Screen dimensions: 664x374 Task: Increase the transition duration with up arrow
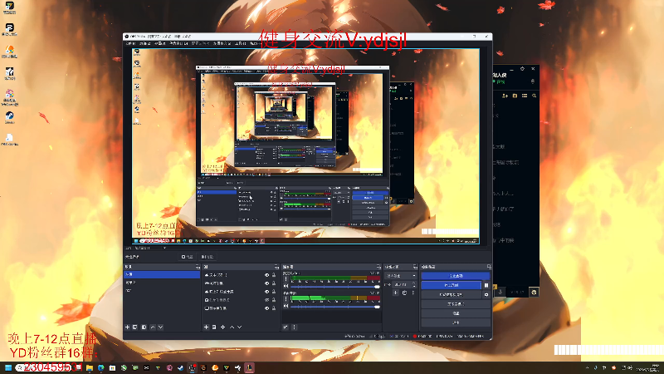click(x=413, y=283)
